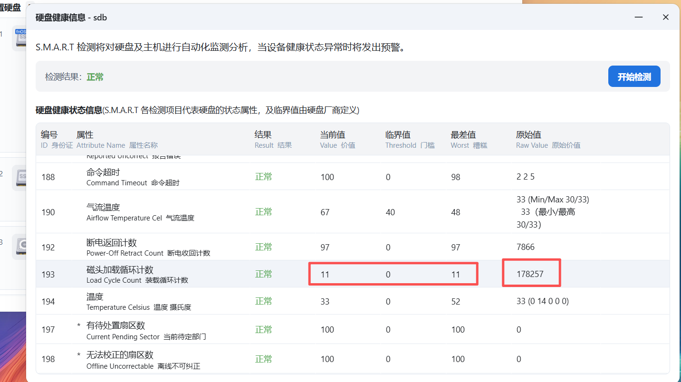Select the hard drive icon for disk 3
The height and width of the screenshot is (382, 681).
point(21,246)
